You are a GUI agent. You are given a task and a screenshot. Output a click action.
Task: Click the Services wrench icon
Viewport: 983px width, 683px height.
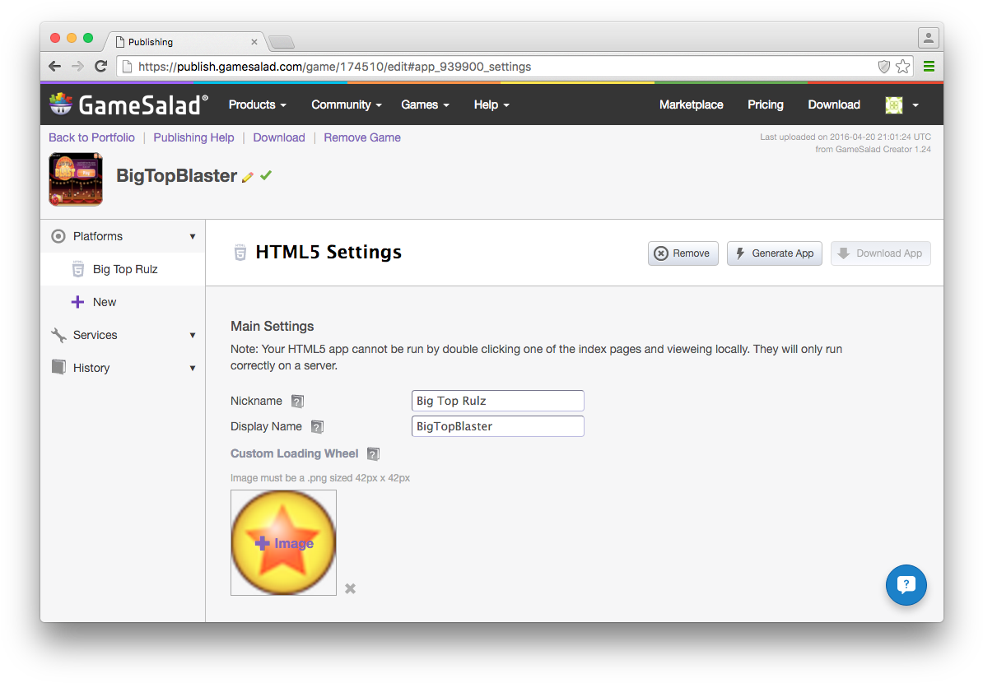pos(58,335)
